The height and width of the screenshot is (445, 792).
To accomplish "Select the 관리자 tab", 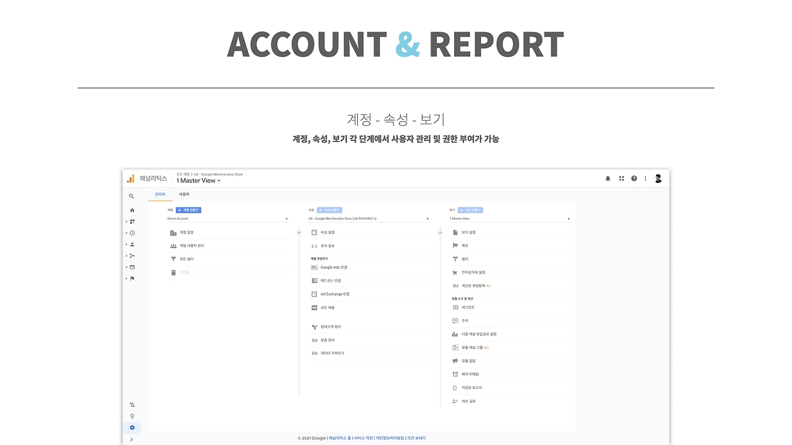I will (160, 194).
